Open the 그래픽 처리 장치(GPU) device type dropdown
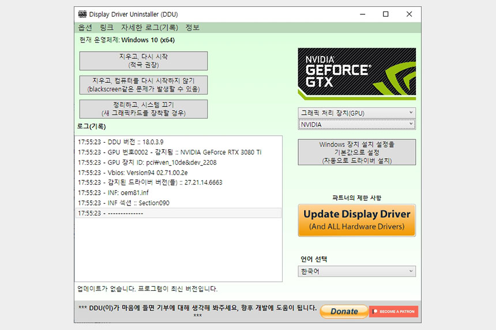The height and width of the screenshot is (330, 496). tap(357, 113)
